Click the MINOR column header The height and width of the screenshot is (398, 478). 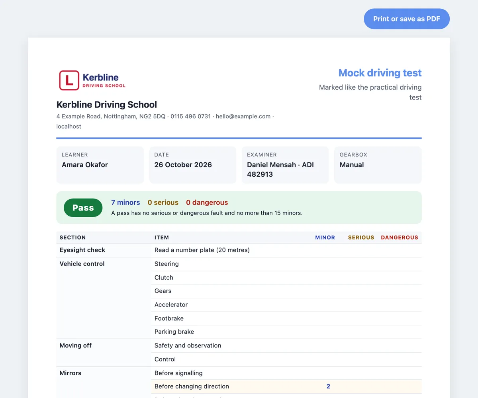325,238
